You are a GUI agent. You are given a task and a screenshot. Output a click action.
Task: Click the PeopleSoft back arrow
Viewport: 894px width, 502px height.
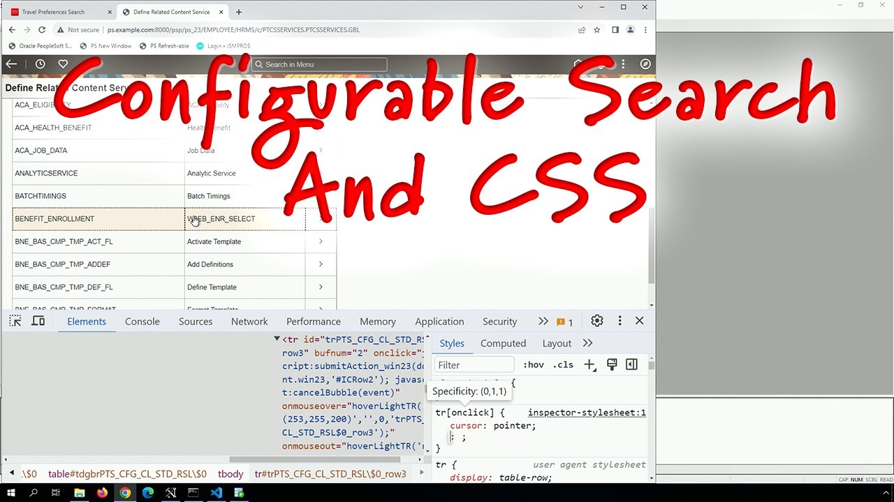(11, 64)
